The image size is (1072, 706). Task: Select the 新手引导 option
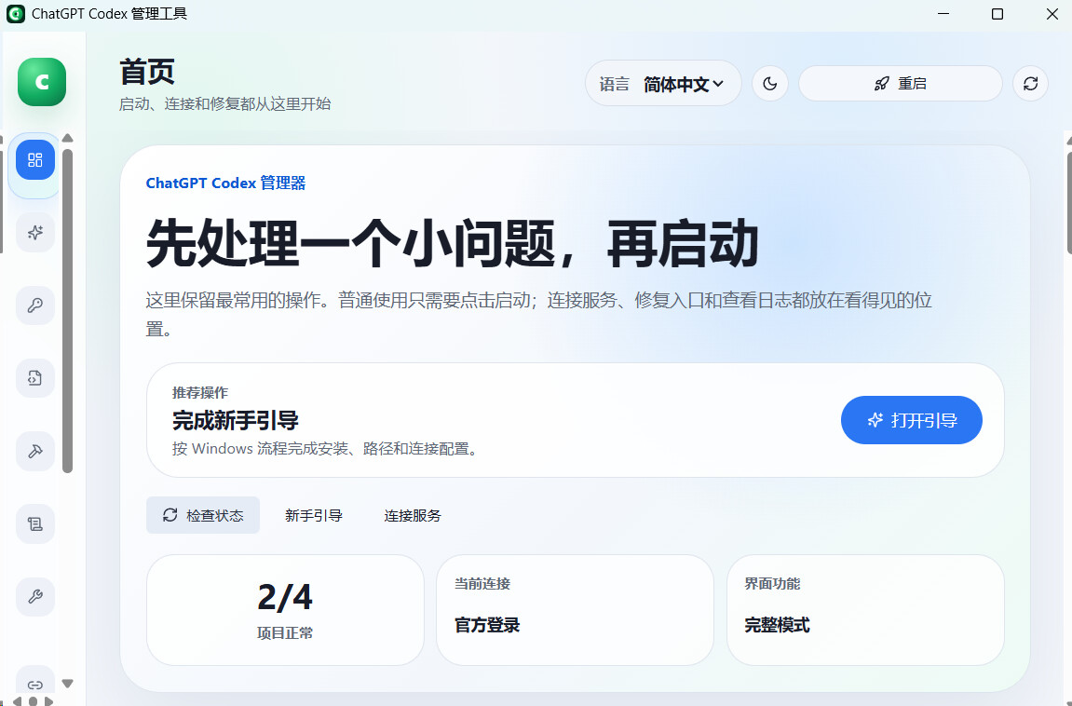(x=314, y=515)
